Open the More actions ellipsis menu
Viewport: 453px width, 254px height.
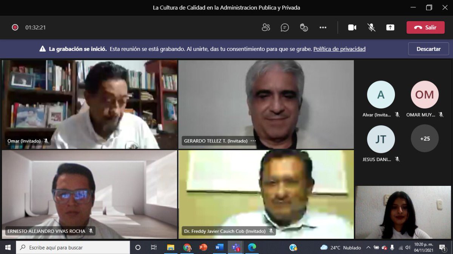(x=323, y=28)
